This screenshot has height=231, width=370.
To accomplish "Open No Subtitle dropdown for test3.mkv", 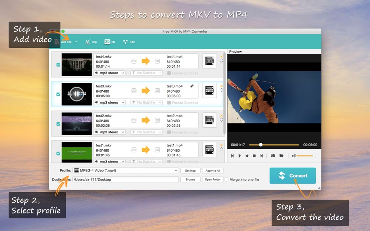I will pos(146,103).
